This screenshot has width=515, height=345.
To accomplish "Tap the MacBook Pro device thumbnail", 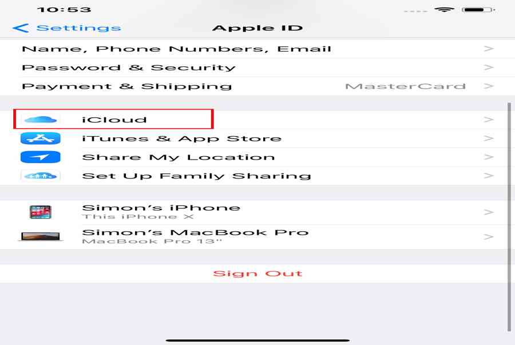I will click(x=41, y=236).
